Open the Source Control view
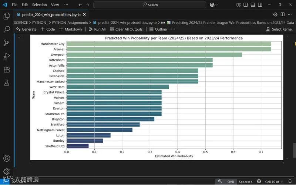296x185 pixels. point(7,43)
